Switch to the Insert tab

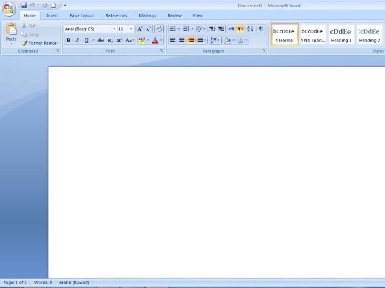(x=52, y=16)
